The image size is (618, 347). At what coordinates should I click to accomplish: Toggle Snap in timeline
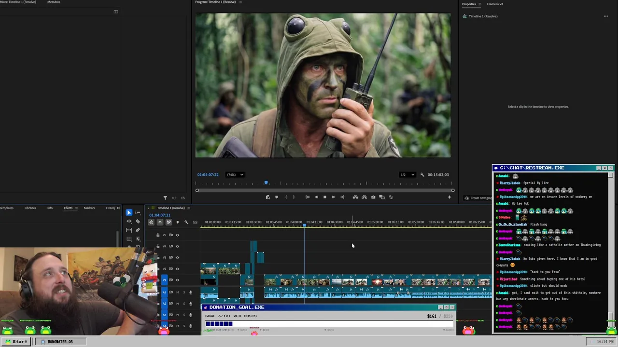coord(160,222)
